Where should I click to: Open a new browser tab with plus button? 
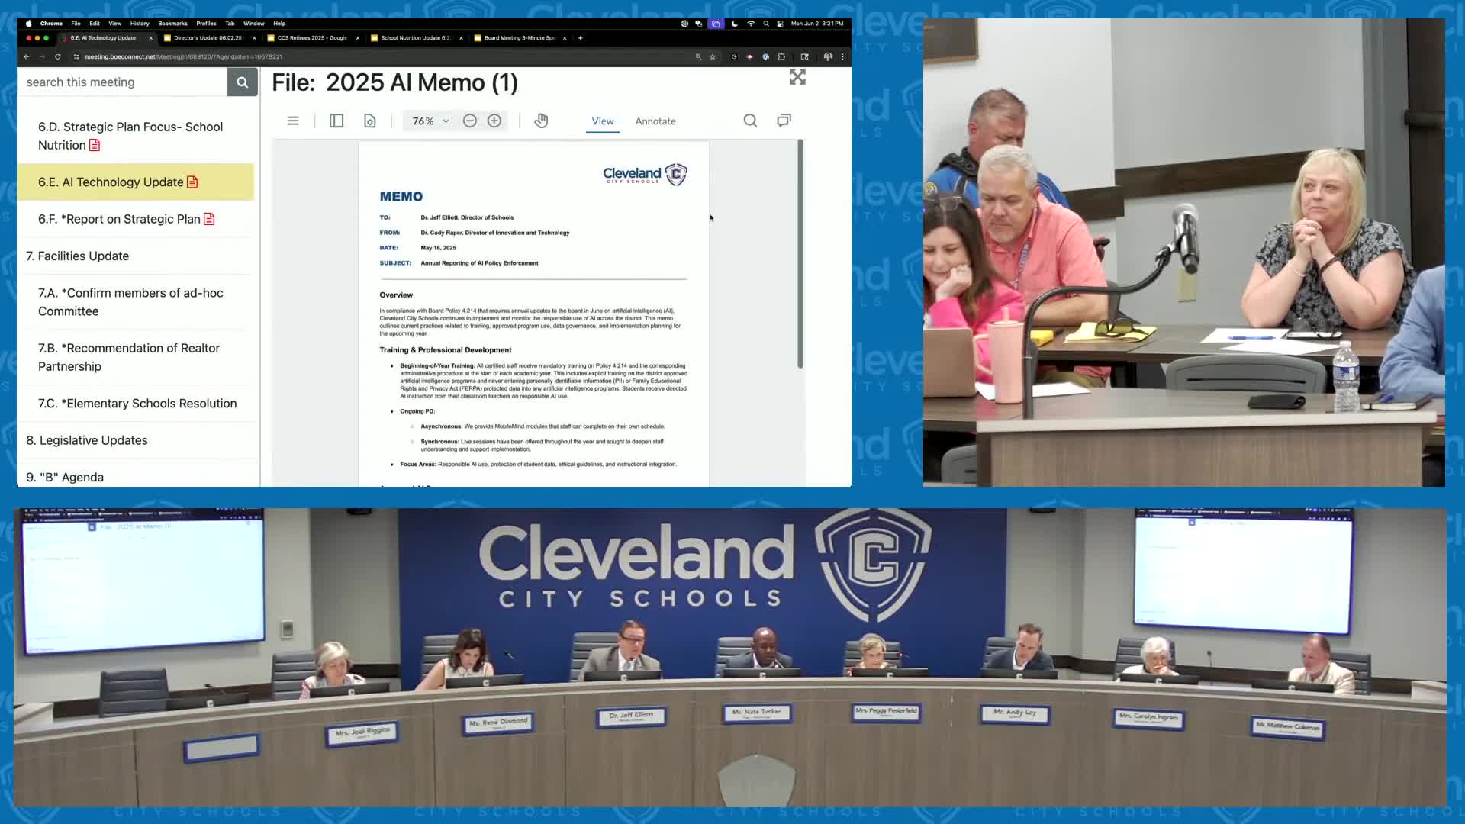click(581, 37)
